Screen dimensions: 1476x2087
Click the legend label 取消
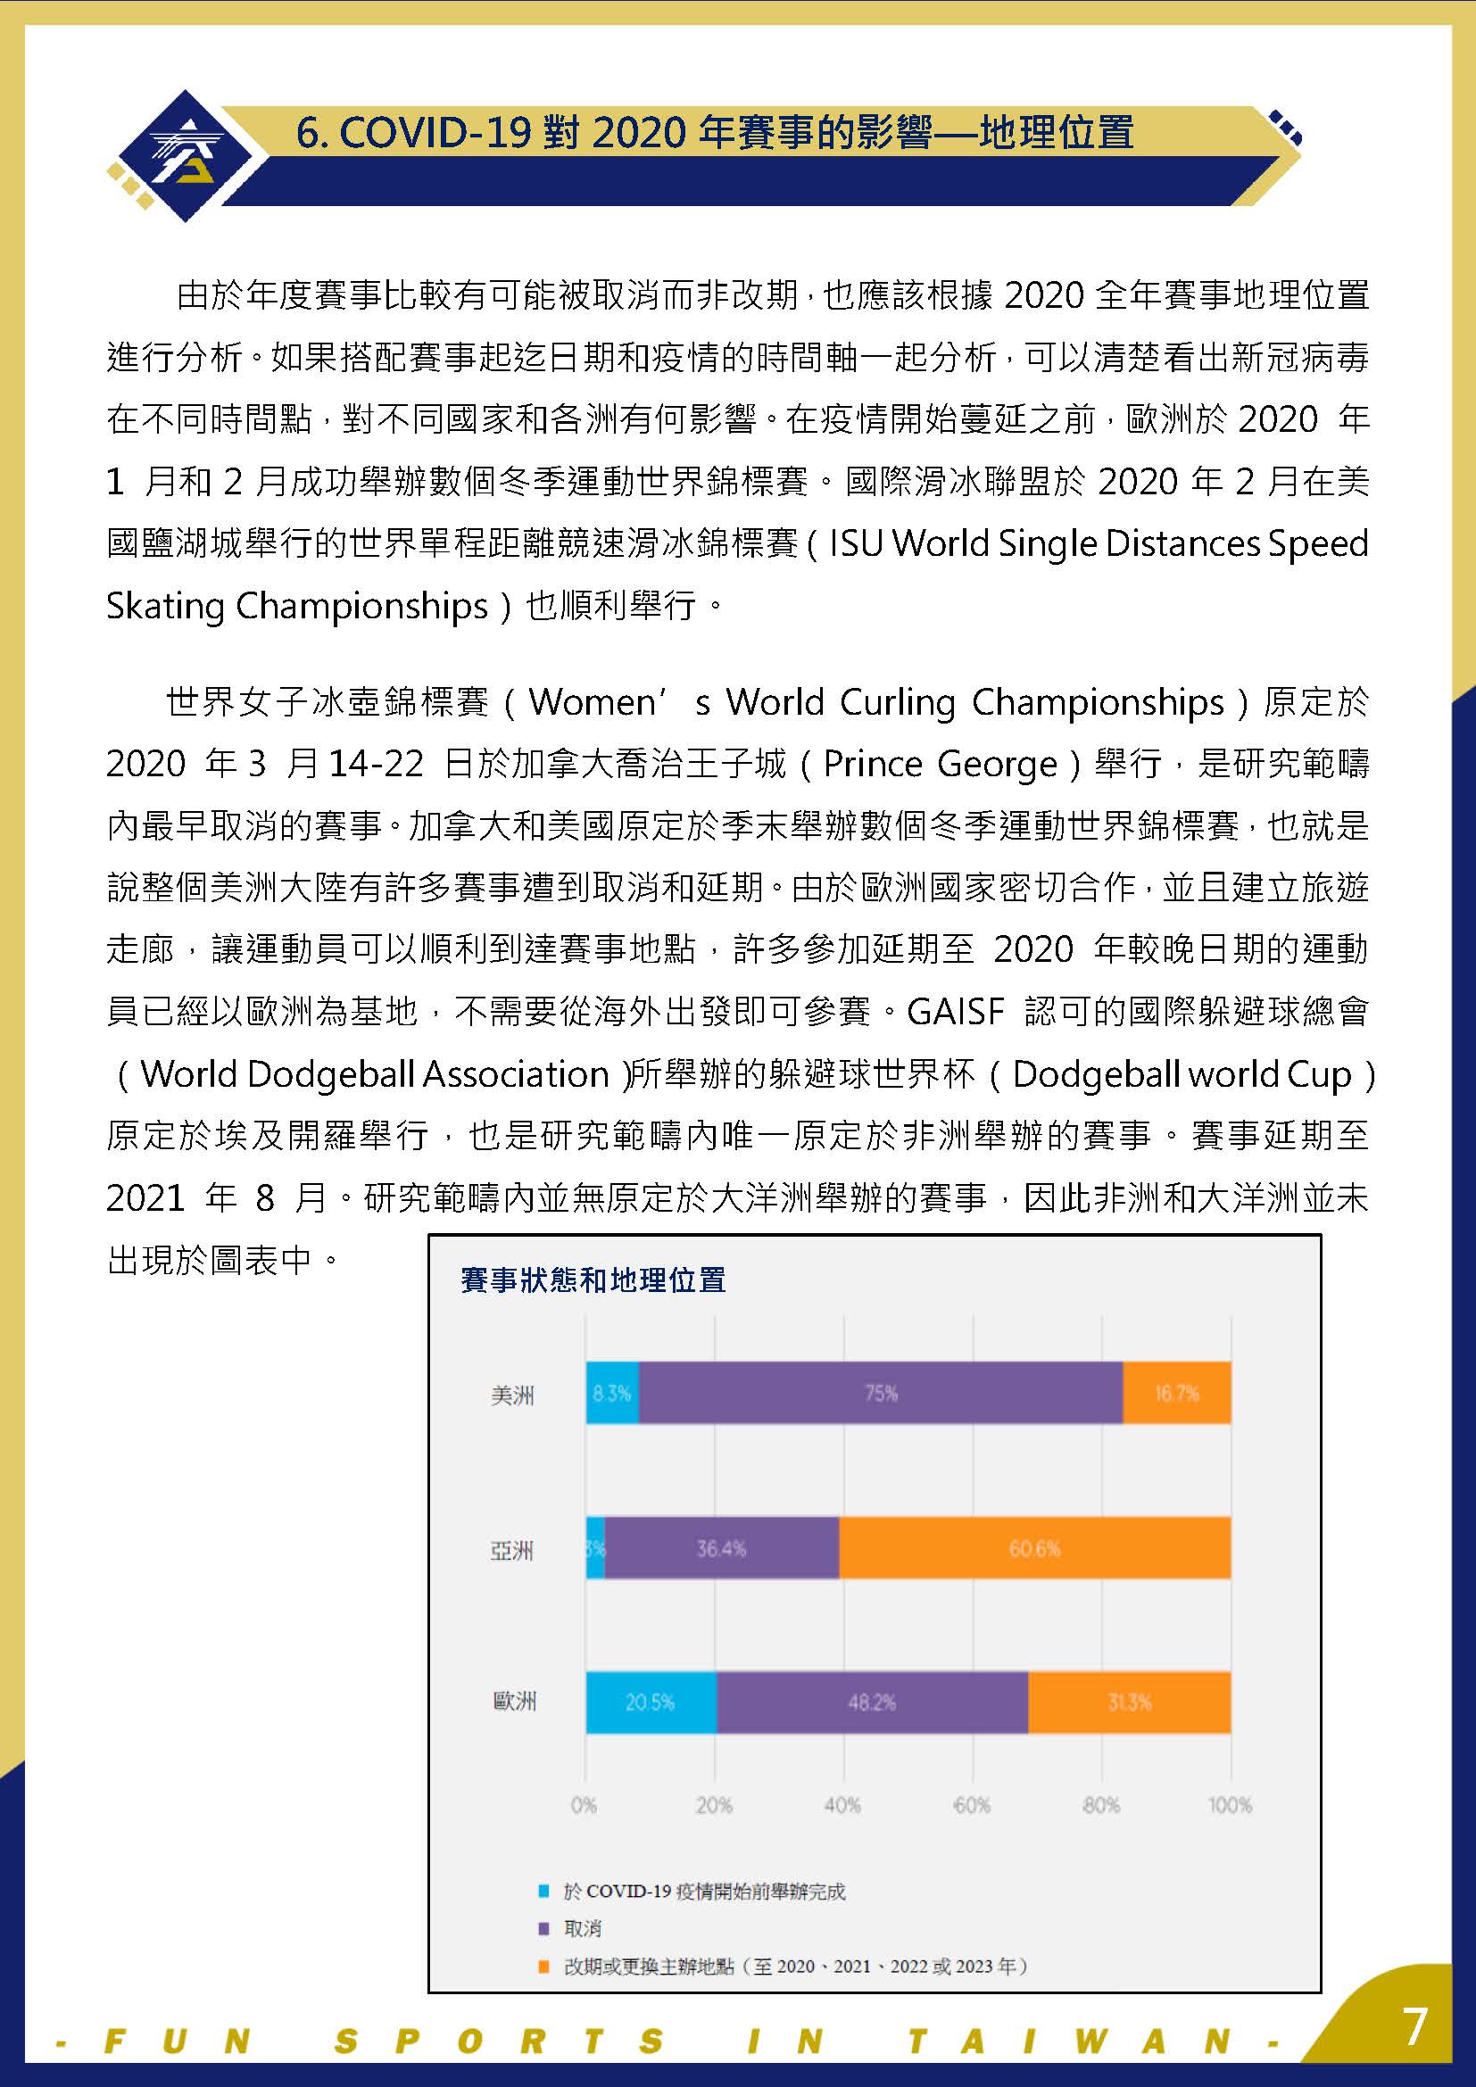point(583,1929)
